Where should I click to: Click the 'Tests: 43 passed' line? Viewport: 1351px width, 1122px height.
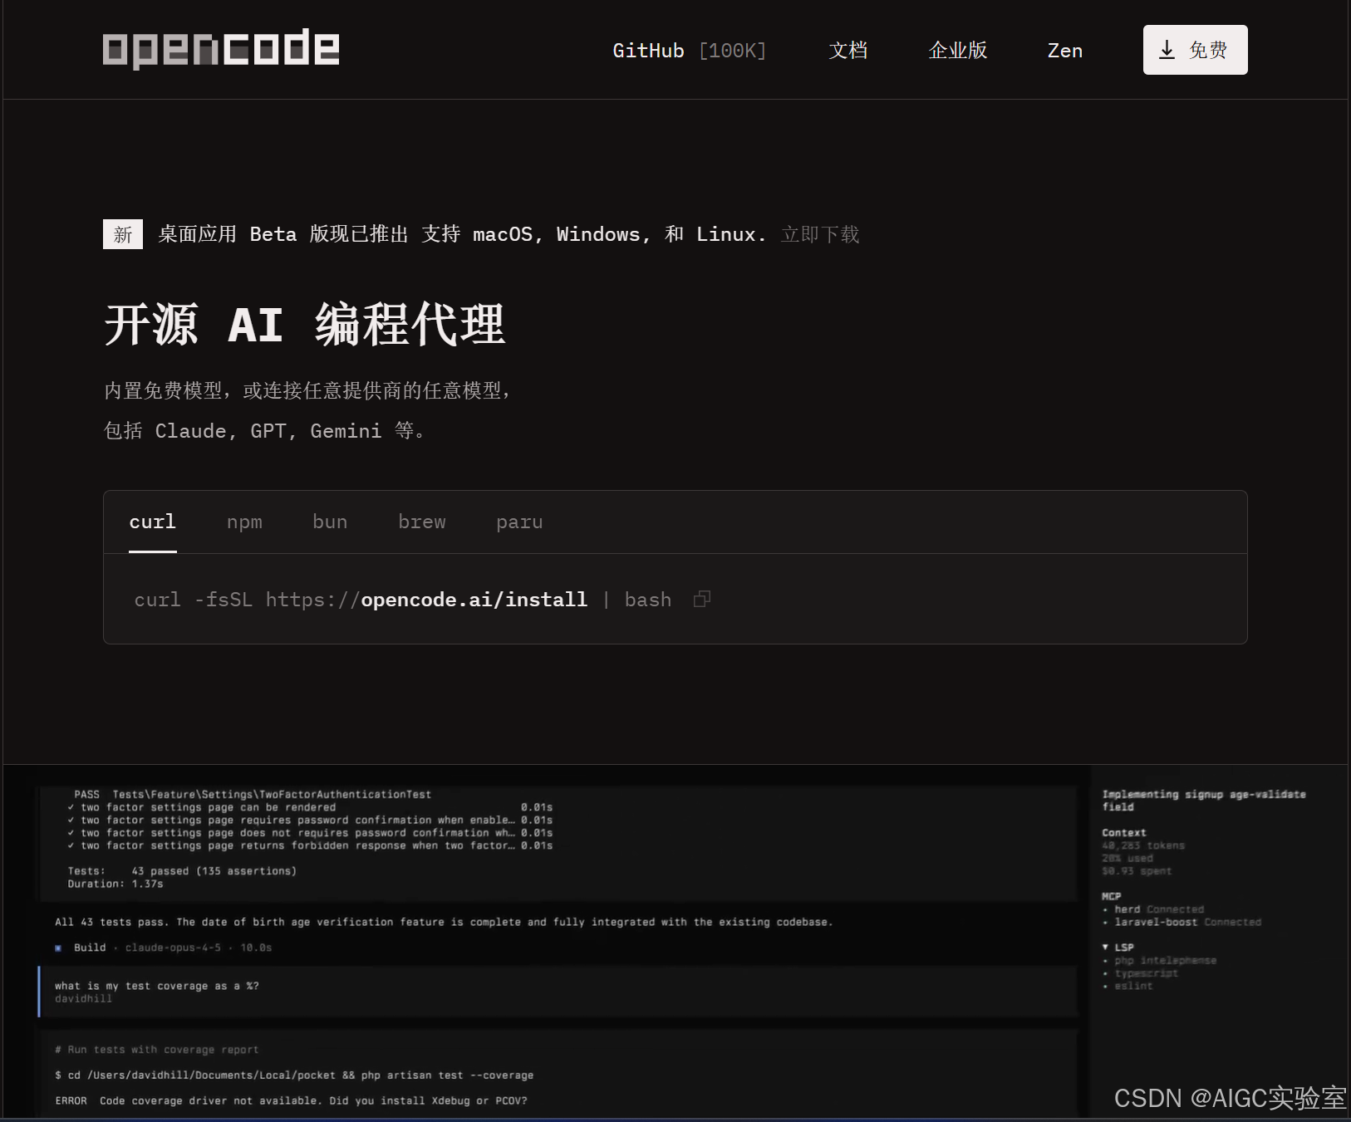(x=182, y=871)
